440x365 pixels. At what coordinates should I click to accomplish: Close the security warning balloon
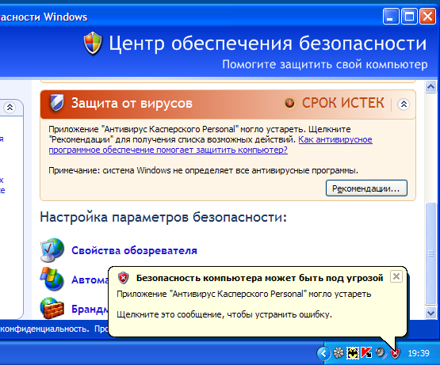click(x=396, y=276)
